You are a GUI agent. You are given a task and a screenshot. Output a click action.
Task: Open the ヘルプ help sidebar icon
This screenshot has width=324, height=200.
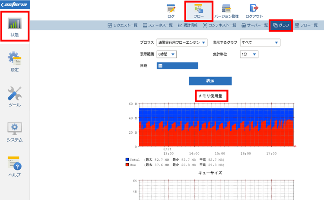pos(15,167)
